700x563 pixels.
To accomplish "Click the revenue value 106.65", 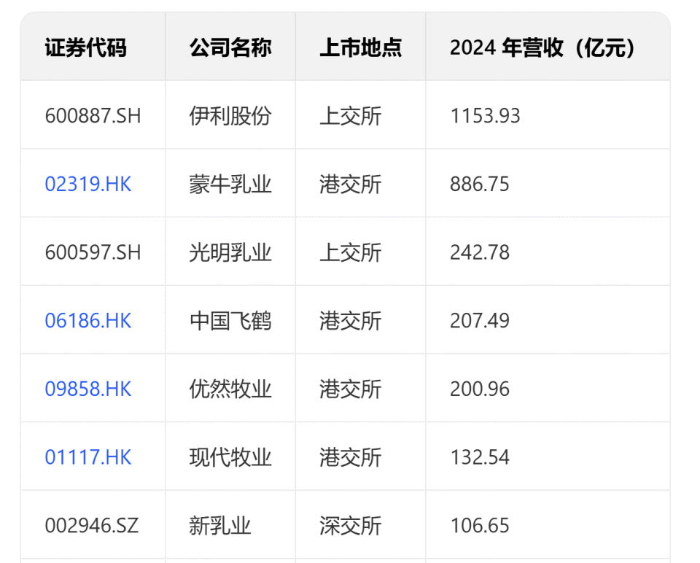I will coord(480,526).
